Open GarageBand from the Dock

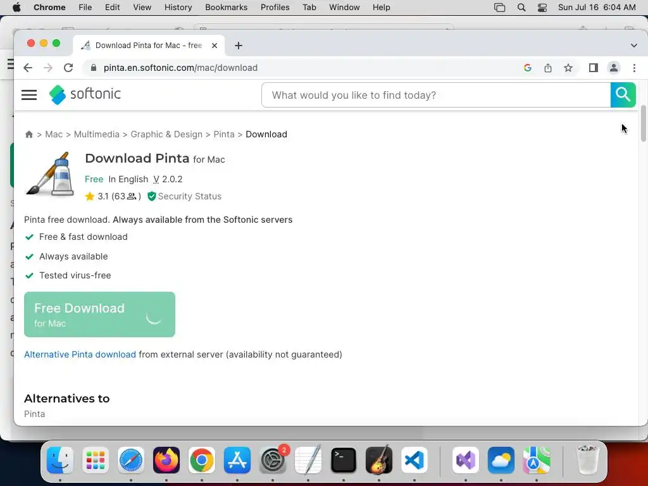(379, 460)
